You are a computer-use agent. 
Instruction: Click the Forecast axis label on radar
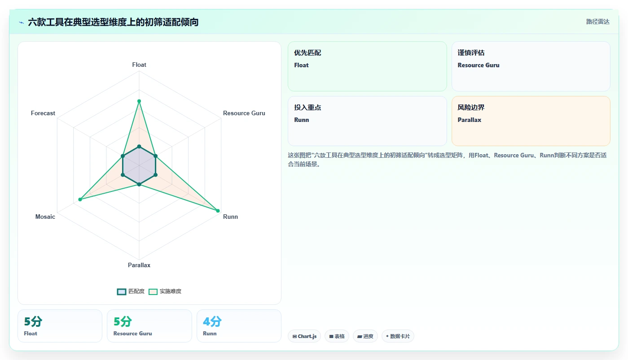[x=43, y=113]
